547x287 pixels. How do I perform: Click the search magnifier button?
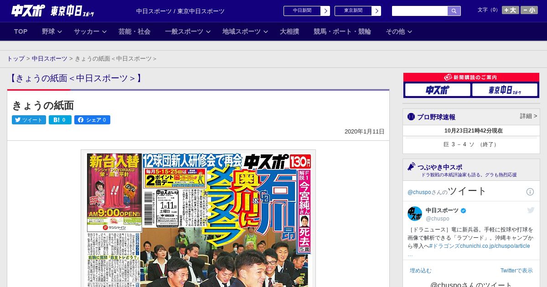(x=454, y=11)
